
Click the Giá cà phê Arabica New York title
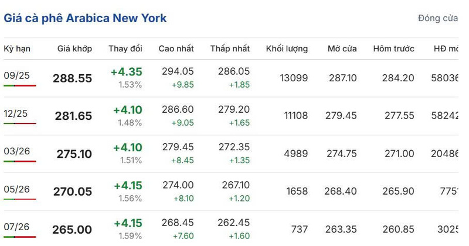(85, 18)
